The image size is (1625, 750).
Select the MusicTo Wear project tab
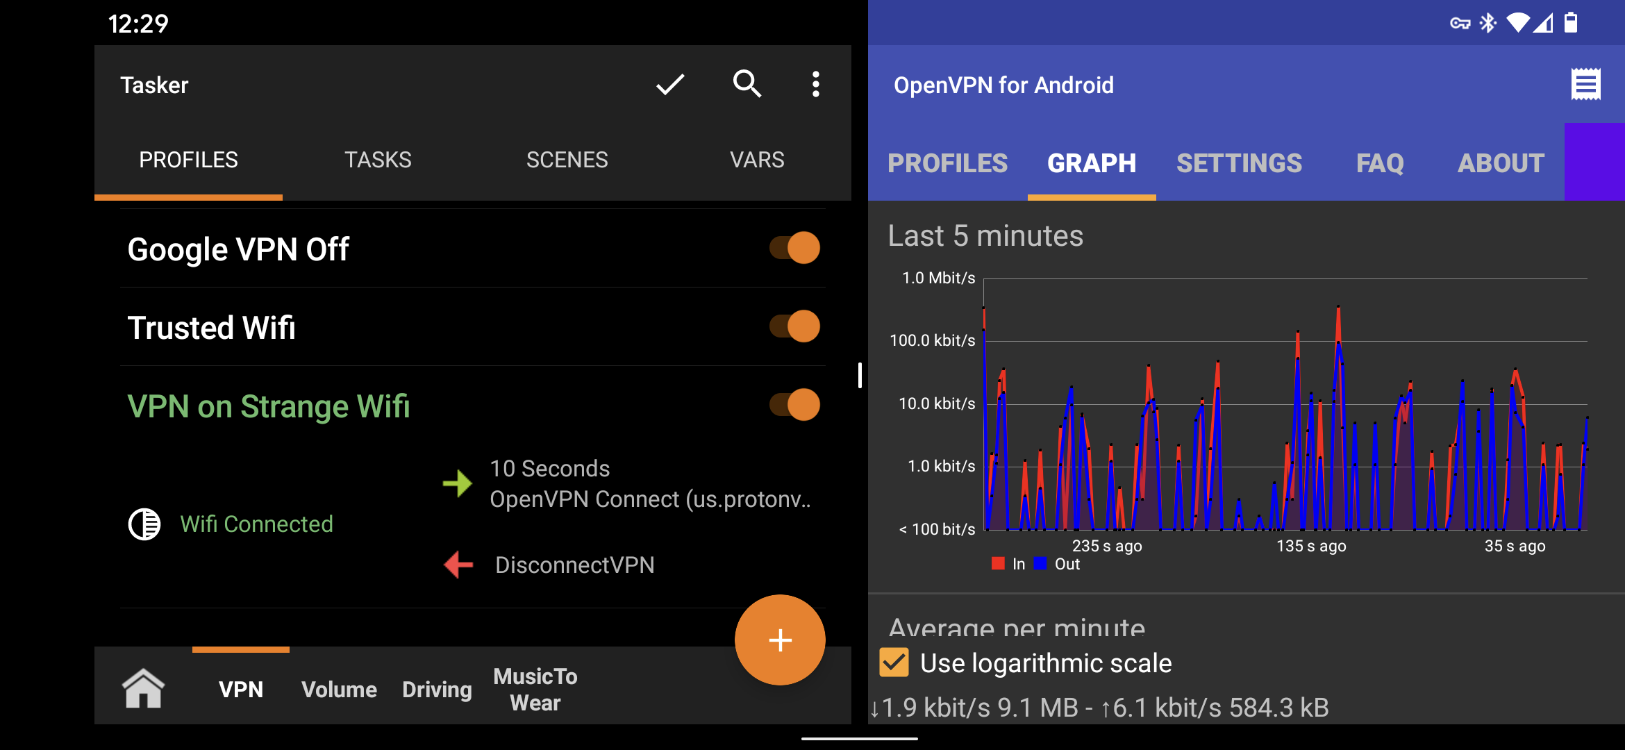pyautogui.click(x=535, y=689)
